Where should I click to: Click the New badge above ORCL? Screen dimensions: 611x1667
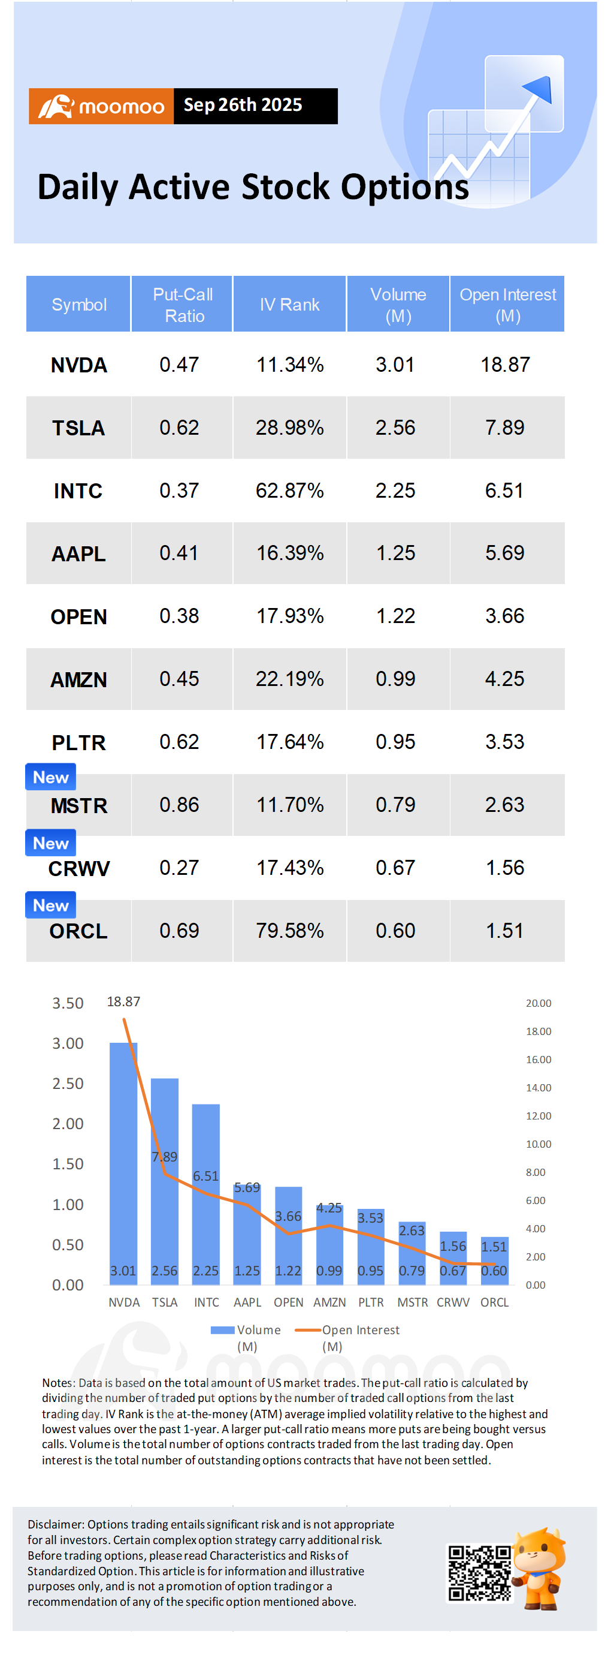pyautogui.click(x=50, y=905)
